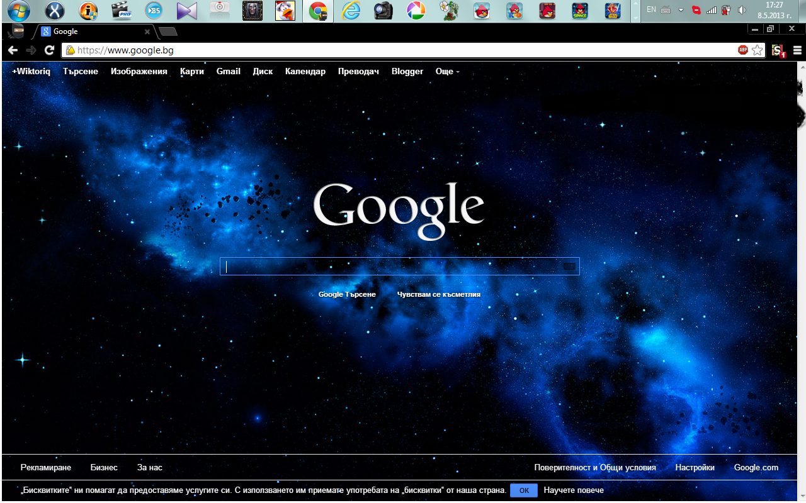This screenshot has height=503, width=806.
Task: Click the padlock security icon in address bar
Action: (x=70, y=50)
